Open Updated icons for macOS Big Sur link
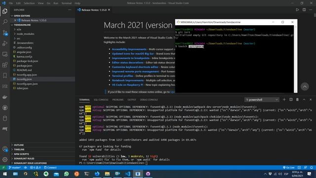This screenshot has width=316, height=178. click(x=133, y=54)
